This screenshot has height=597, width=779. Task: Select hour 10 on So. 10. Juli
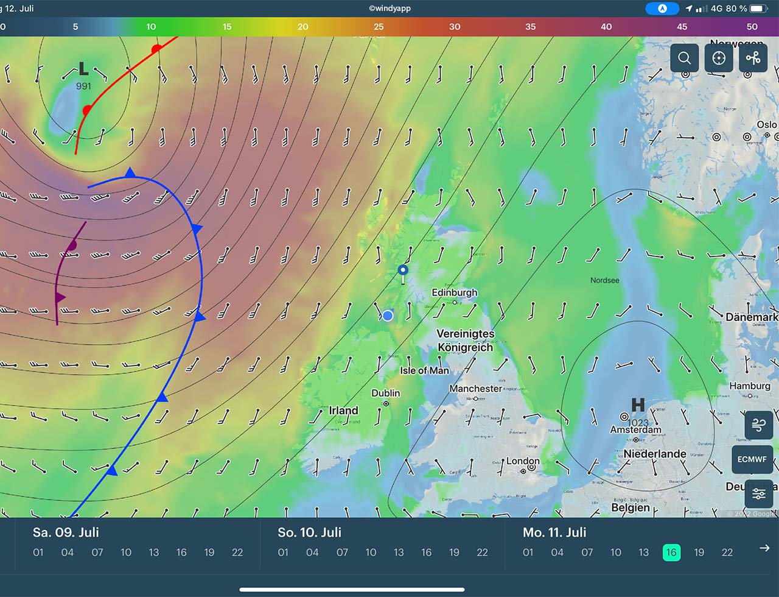point(371,553)
